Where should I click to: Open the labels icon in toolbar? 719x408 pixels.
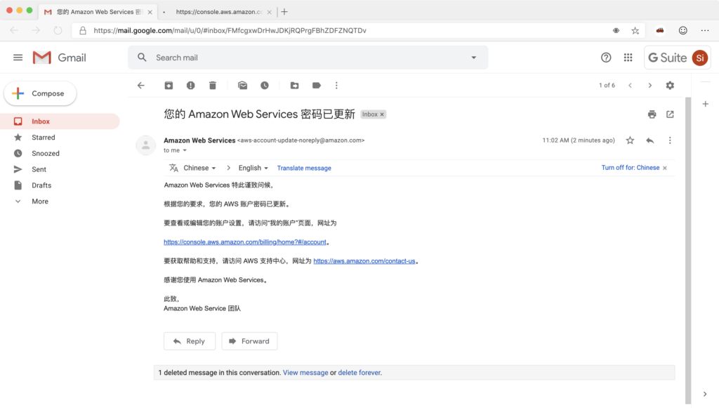tap(317, 85)
